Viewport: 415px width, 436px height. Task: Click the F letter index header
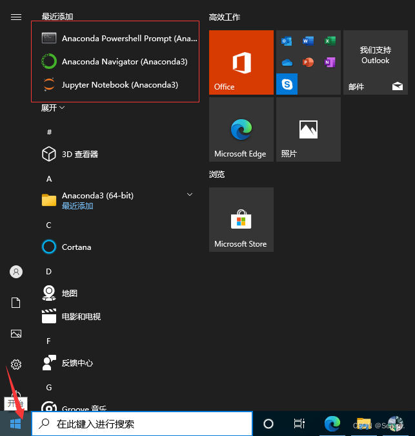click(x=48, y=341)
